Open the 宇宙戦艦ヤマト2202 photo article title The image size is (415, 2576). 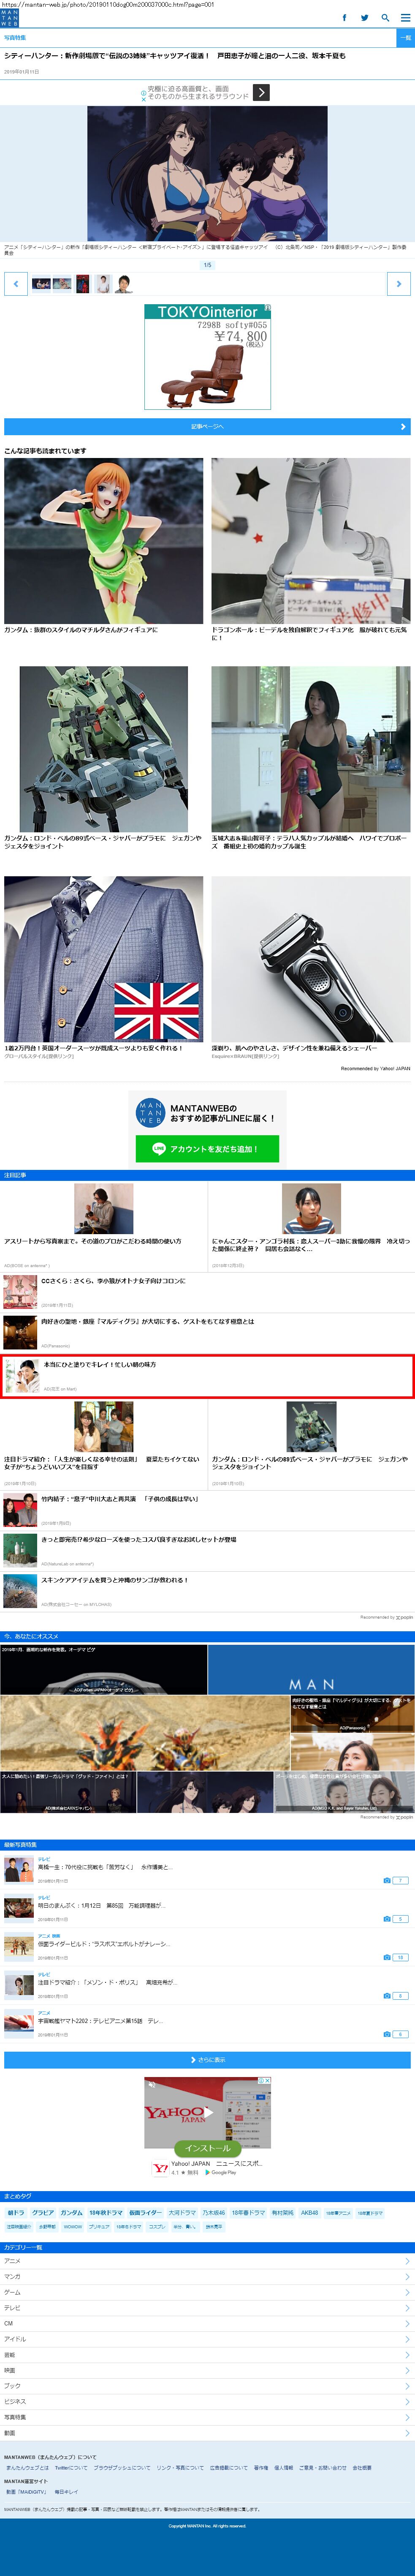[x=100, y=2021]
